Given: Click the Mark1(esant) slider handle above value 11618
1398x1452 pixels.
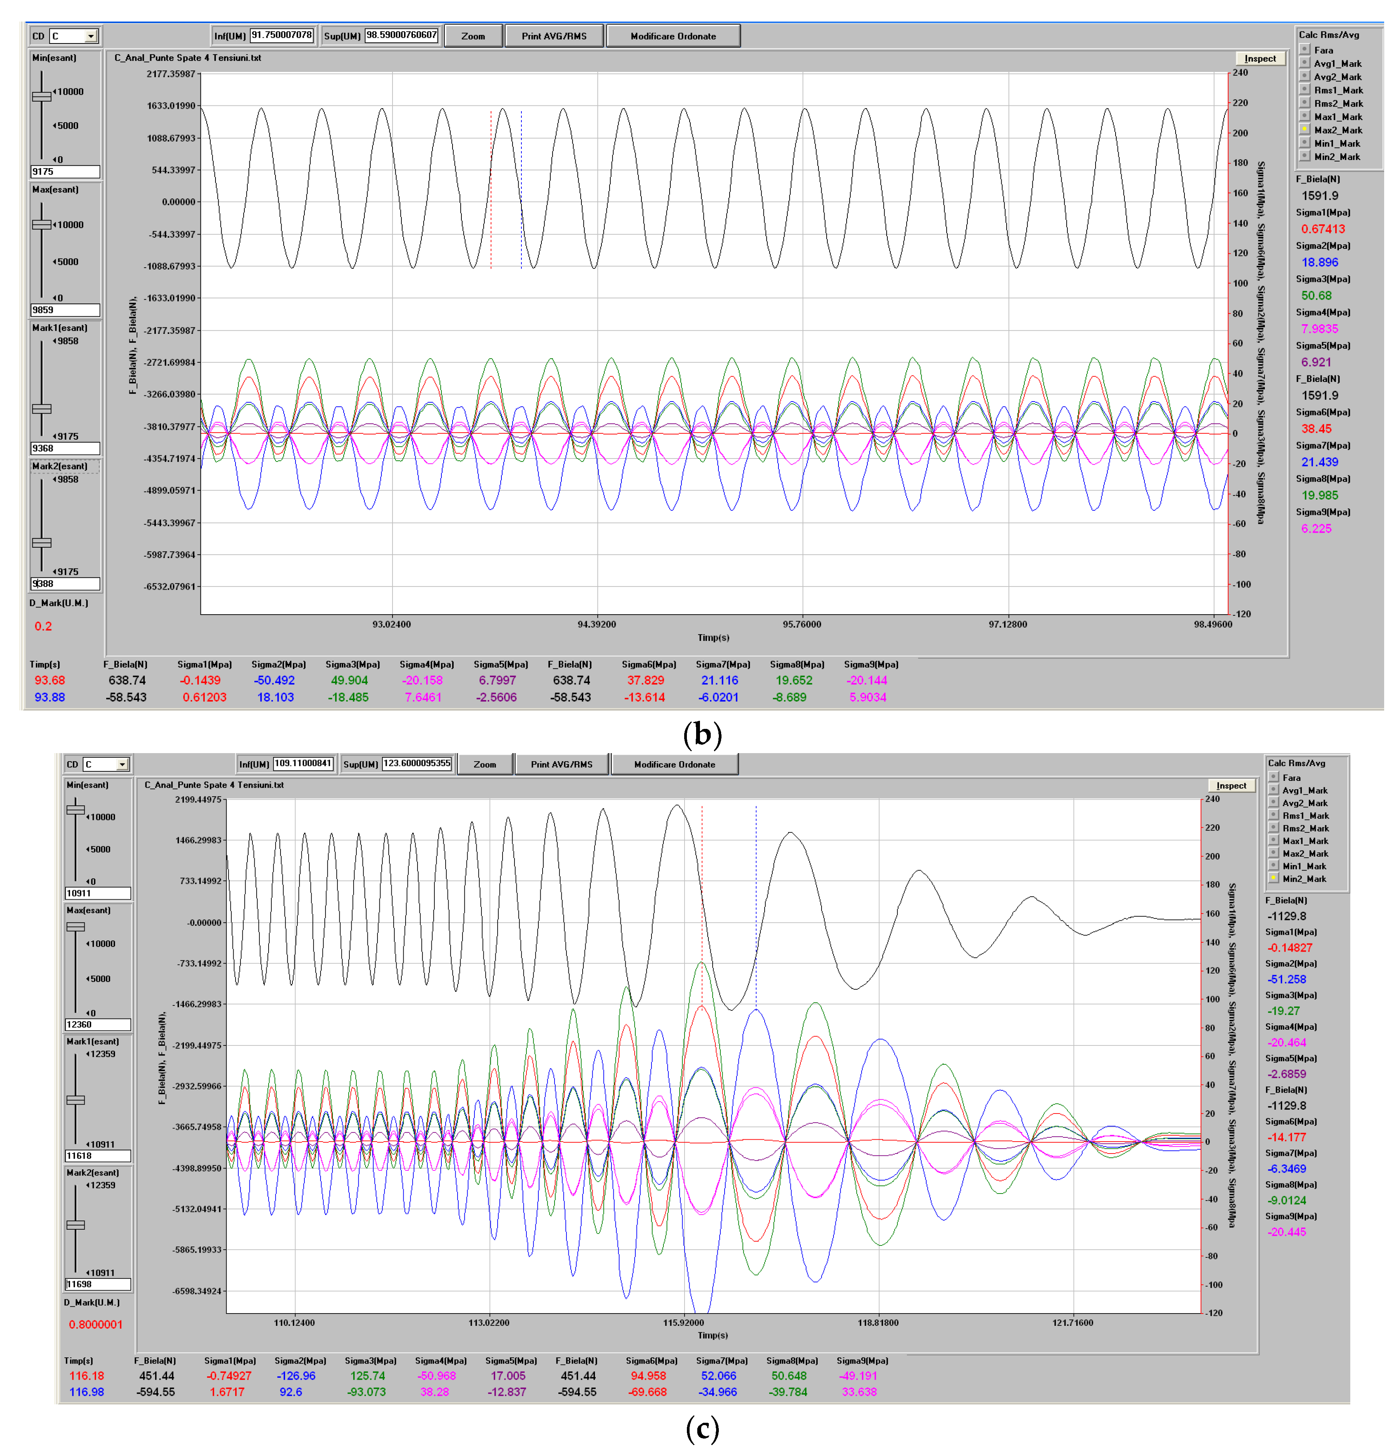Looking at the screenshot, I should [x=75, y=1100].
